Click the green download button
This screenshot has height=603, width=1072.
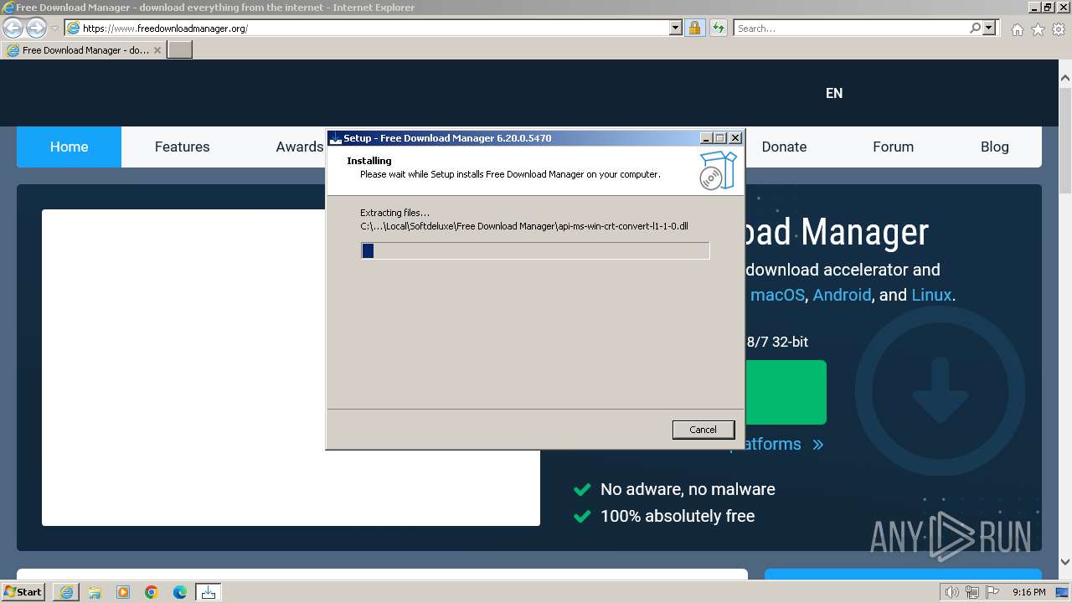click(x=785, y=392)
